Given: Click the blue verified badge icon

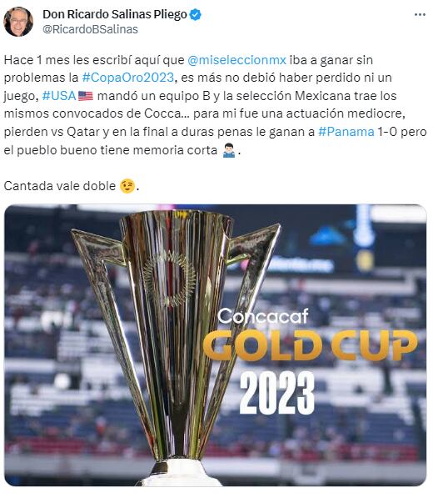Looking at the screenshot, I should 195,15.
